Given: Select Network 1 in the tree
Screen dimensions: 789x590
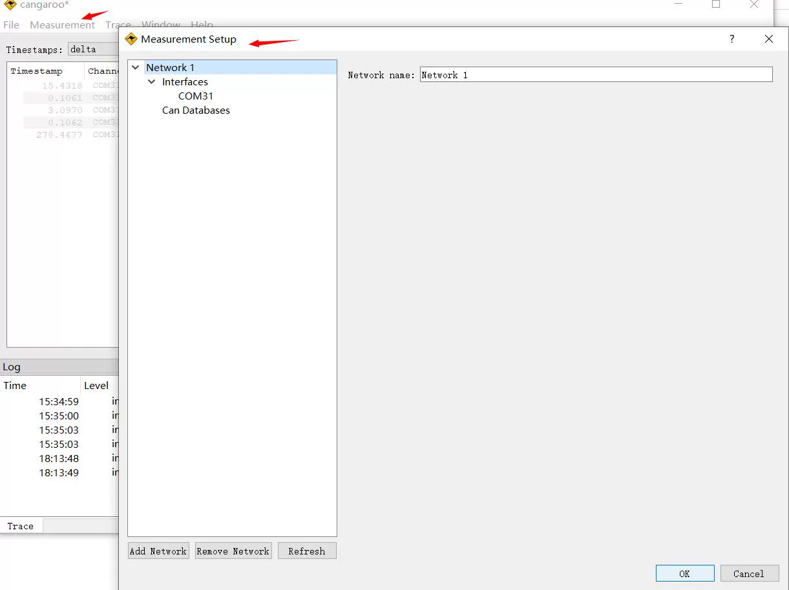Looking at the screenshot, I should [170, 67].
